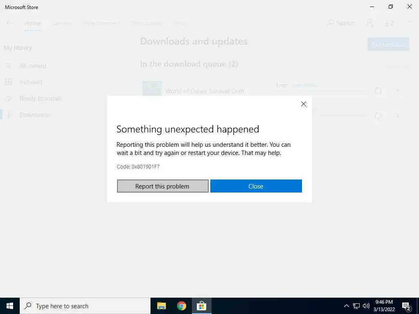Open the Entertainment tab

tap(101, 23)
